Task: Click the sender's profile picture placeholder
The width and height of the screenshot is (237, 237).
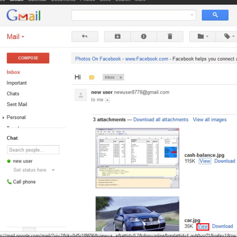Action: 81,95
